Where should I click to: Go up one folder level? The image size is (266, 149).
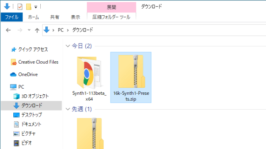tap(37, 30)
